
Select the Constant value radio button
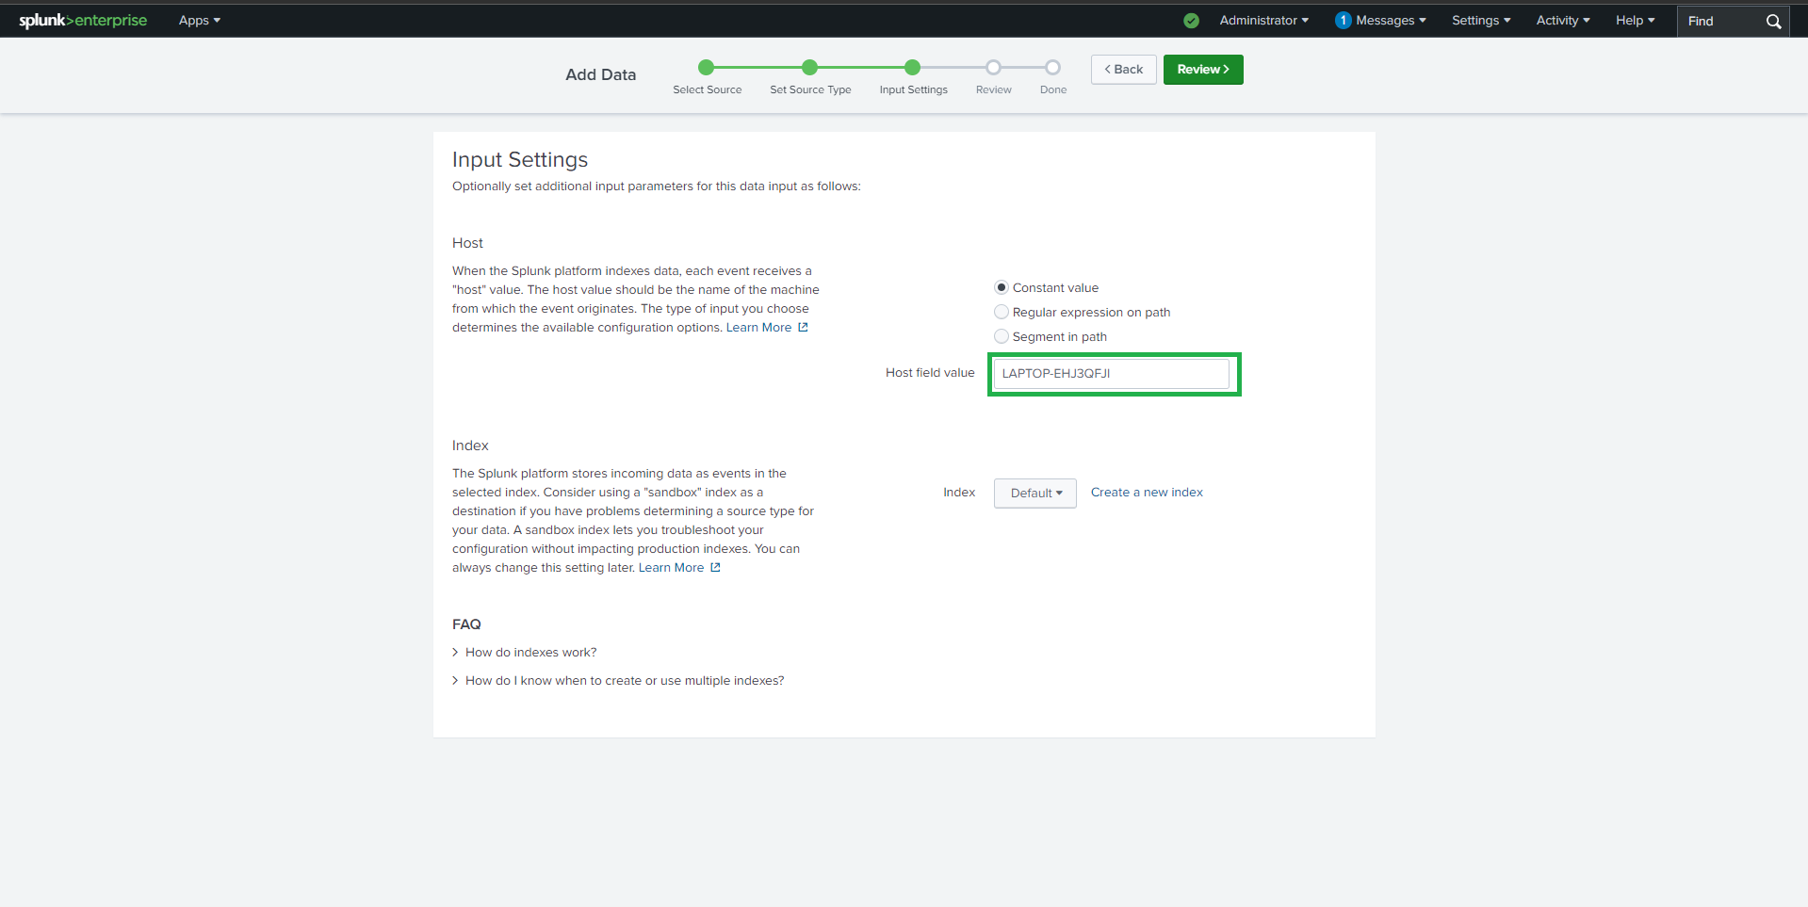1002,287
